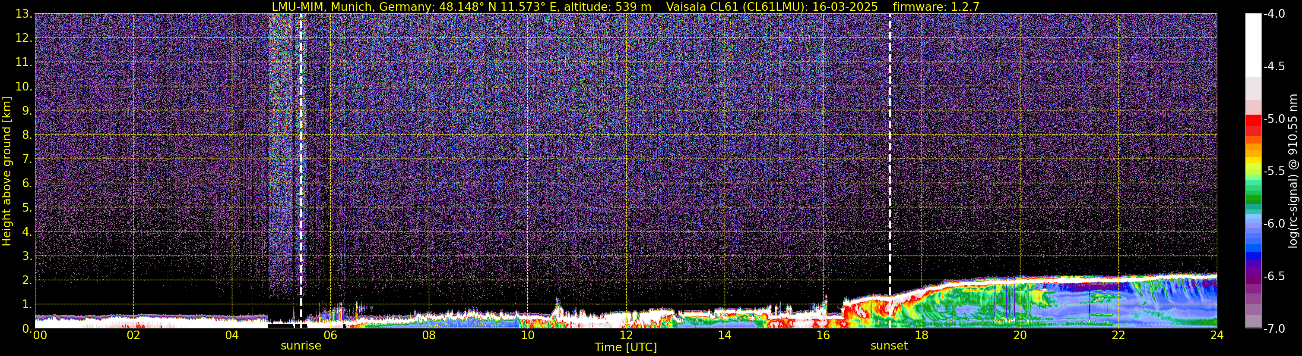The width and height of the screenshot is (1302, 356).
Task: Click height axis tick '5.'
Action: [27, 208]
